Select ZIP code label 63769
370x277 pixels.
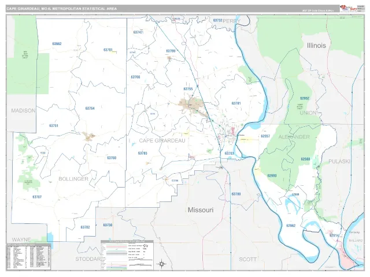171,51
